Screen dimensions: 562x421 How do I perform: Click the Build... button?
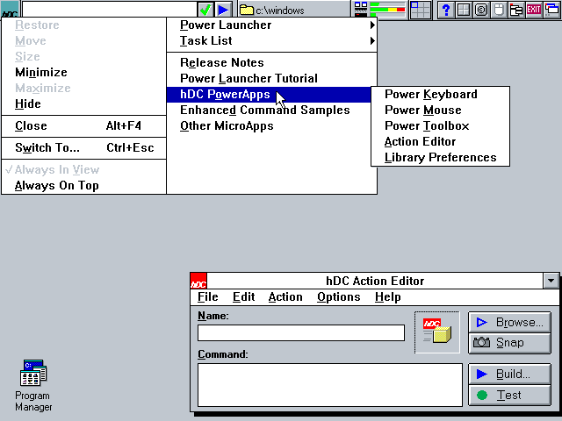pyautogui.click(x=509, y=375)
